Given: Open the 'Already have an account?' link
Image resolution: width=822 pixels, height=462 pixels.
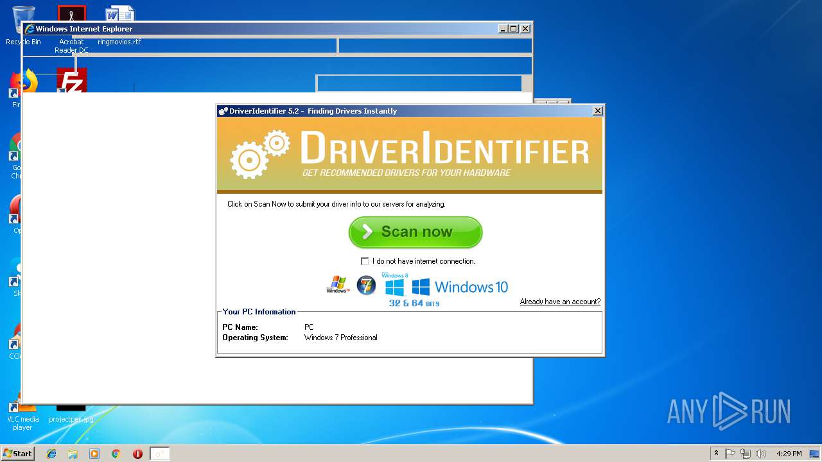Looking at the screenshot, I should click(560, 302).
